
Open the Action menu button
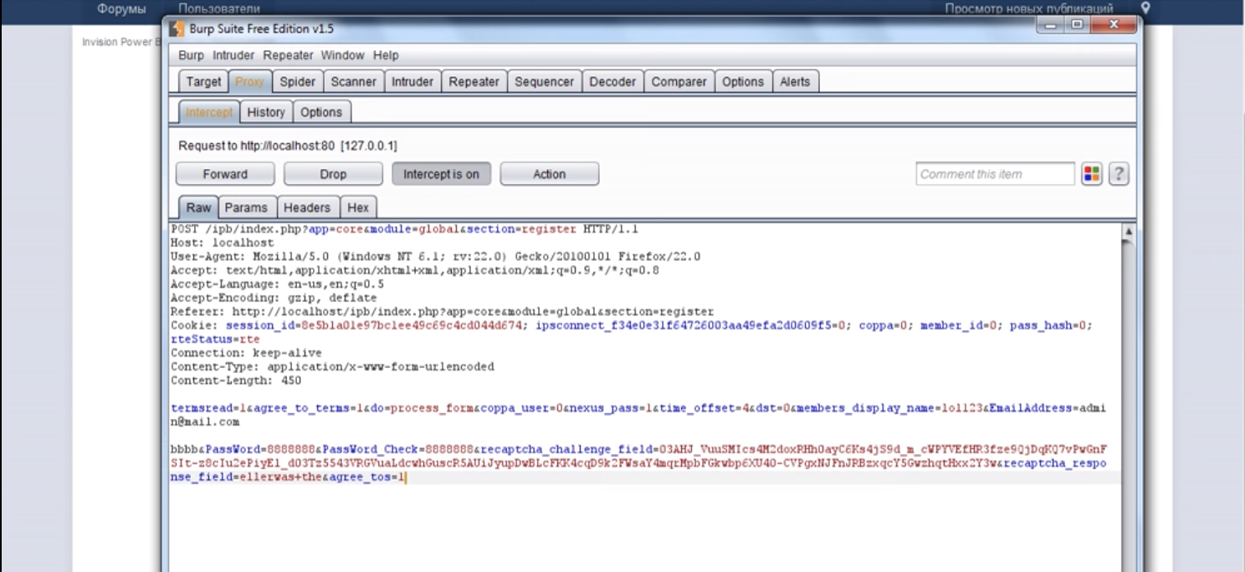tap(549, 174)
